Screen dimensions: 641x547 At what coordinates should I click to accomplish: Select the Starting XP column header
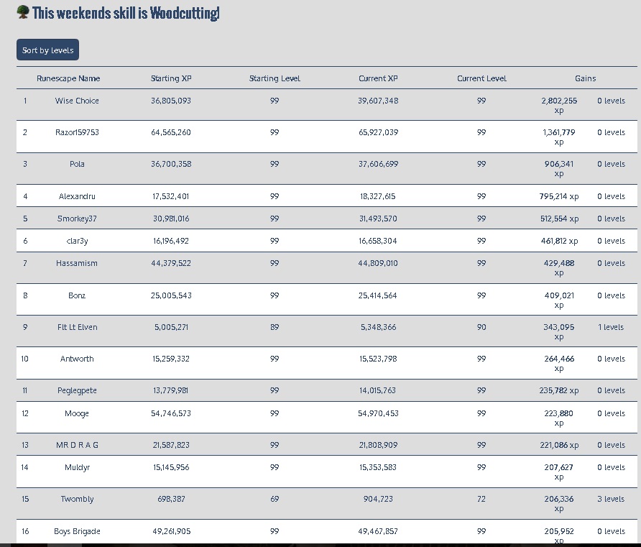[171, 78]
